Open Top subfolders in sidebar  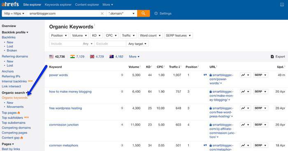[x=12, y=118]
